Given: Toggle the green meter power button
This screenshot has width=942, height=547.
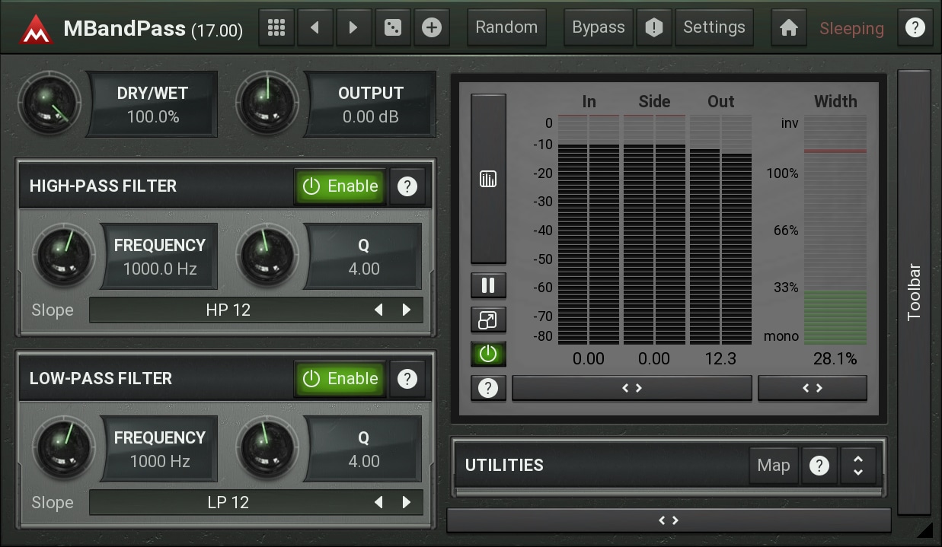Looking at the screenshot, I should click(x=488, y=354).
